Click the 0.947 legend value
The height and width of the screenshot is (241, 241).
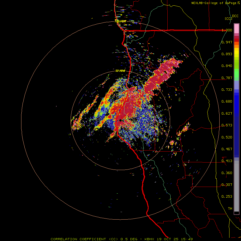(227, 42)
